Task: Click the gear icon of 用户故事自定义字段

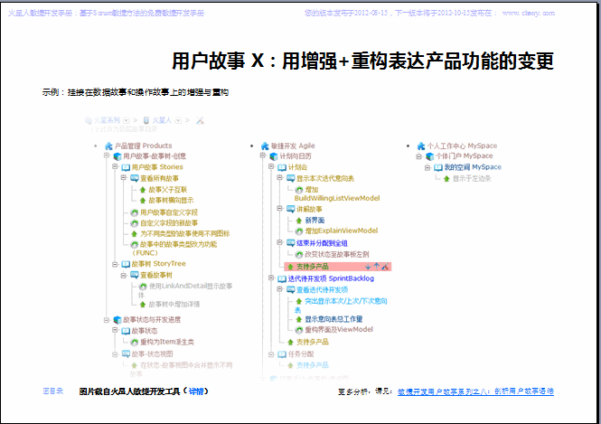Action: [134, 212]
